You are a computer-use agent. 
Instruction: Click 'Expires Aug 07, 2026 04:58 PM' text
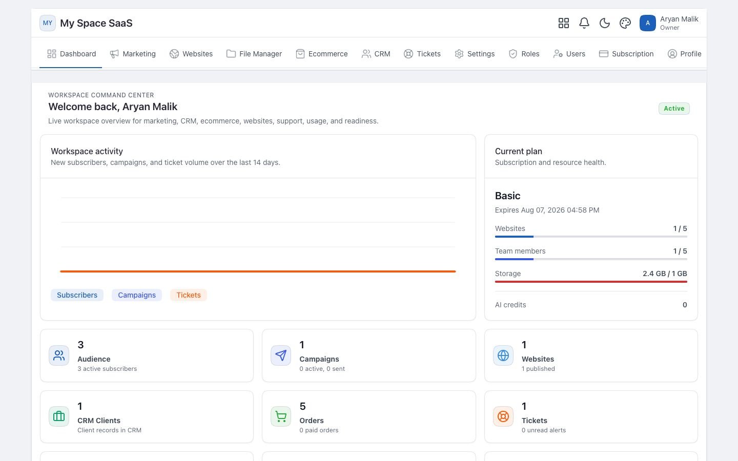(x=547, y=210)
